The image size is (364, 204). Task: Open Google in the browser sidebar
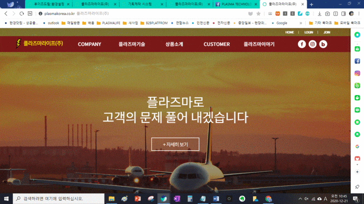click(357, 146)
